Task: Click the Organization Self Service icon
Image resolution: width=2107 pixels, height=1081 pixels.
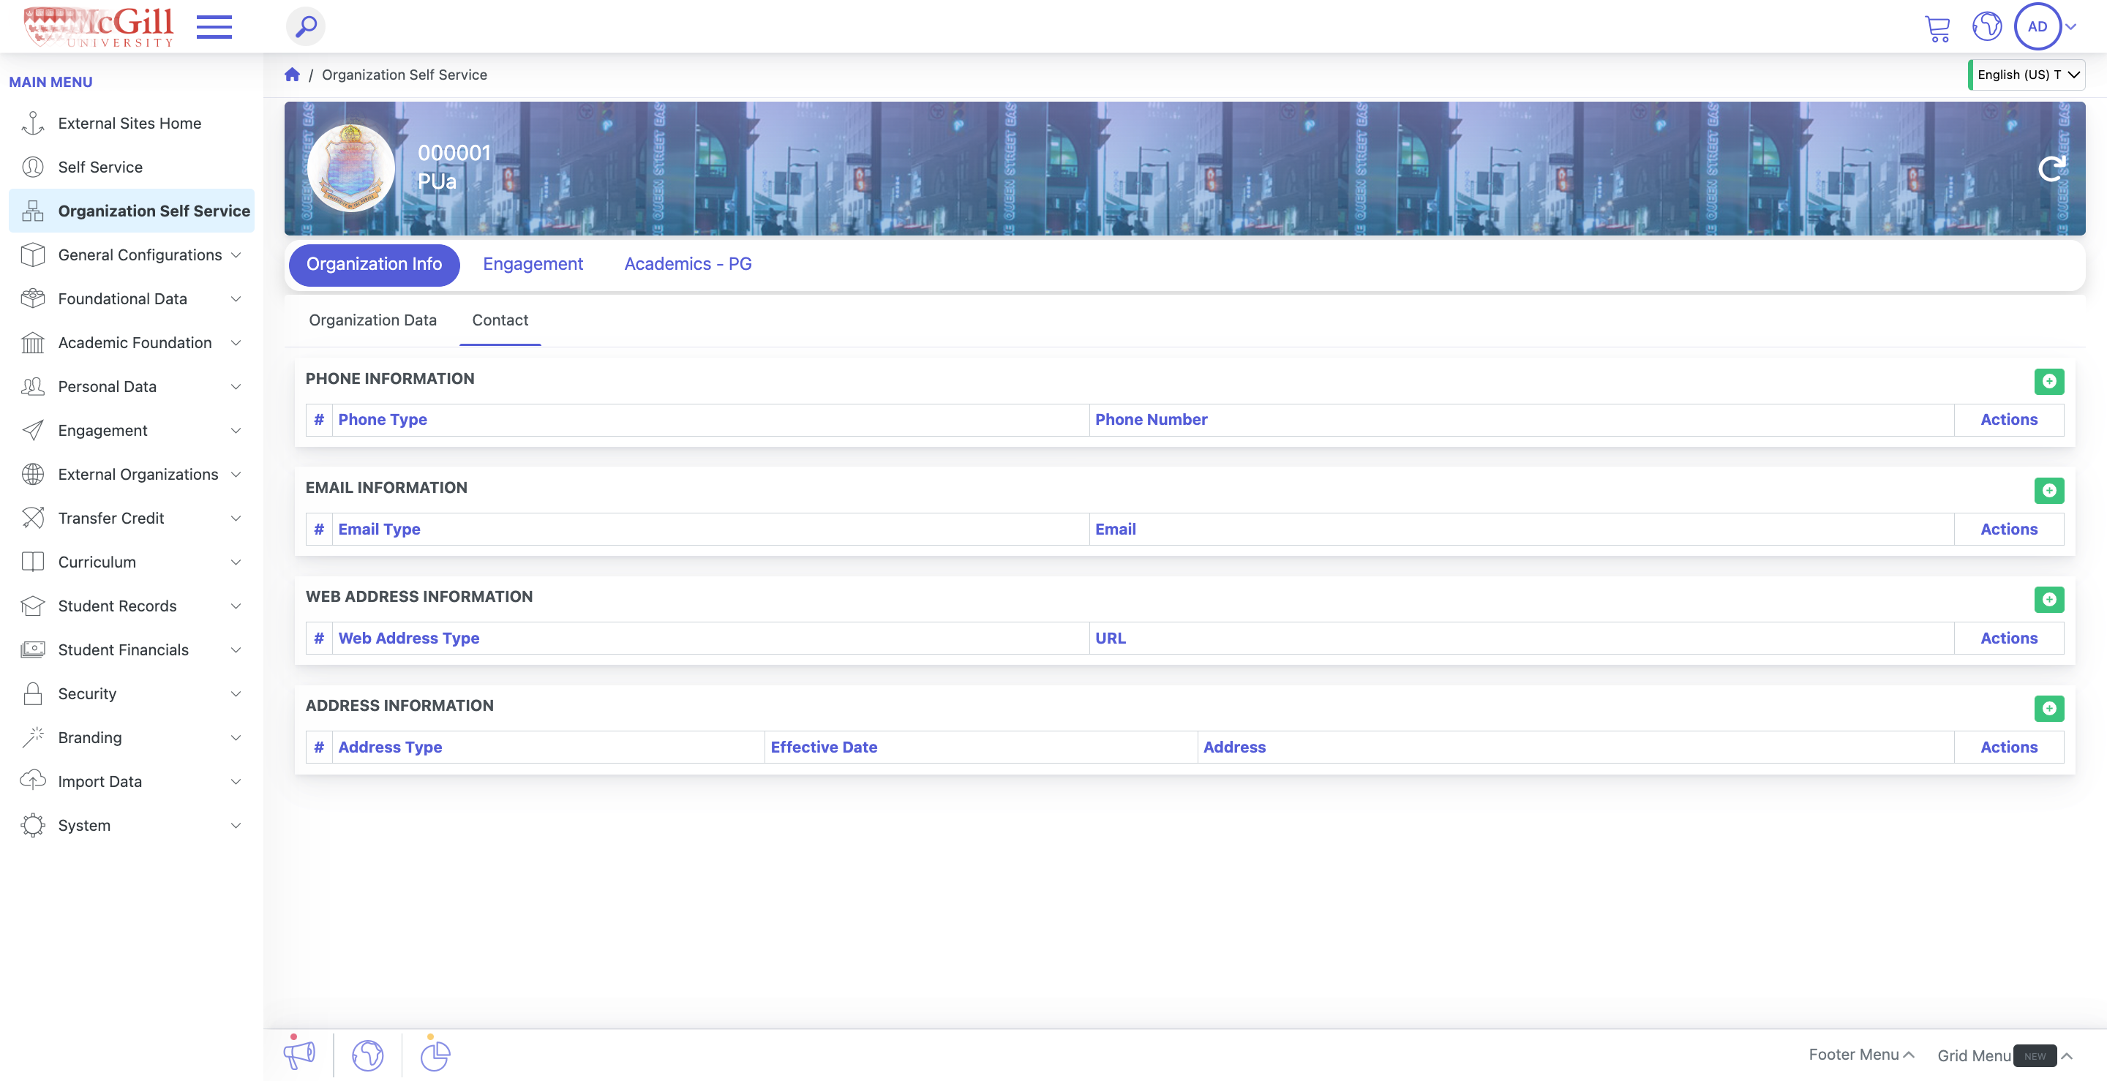Action: (x=33, y=211)
